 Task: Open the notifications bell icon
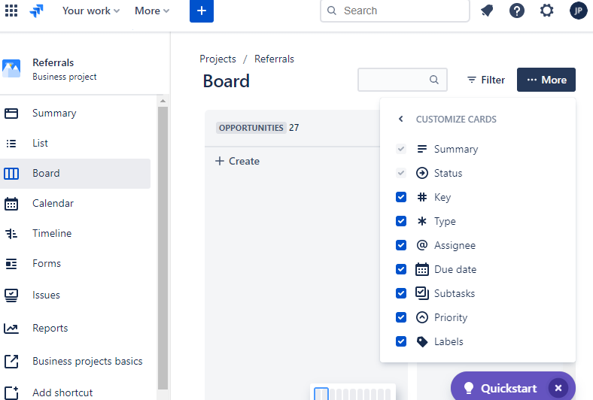[x=487, y=11]
